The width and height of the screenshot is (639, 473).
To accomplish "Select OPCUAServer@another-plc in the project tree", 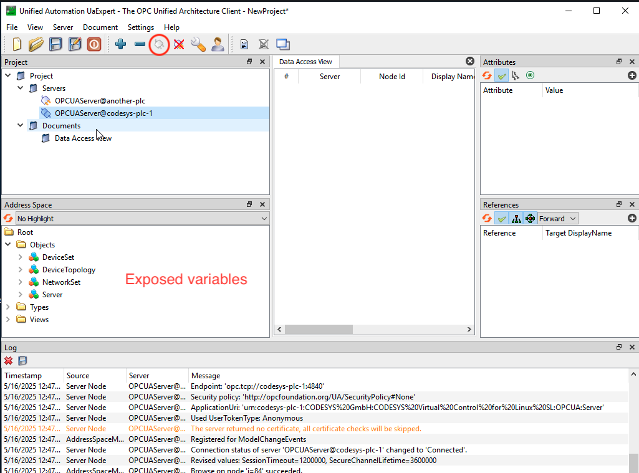I will tap(100, 100).
